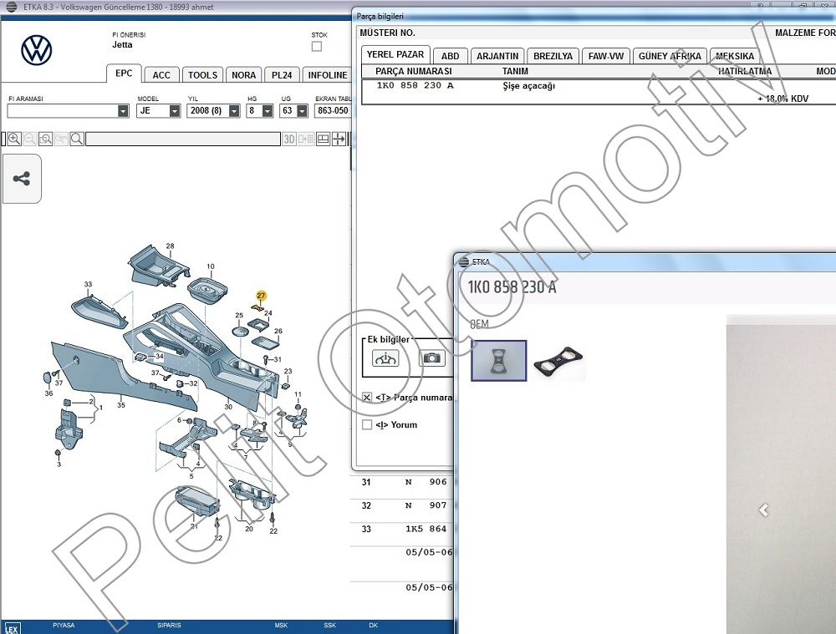Image resolution: width=836 pixels, height=634 pixels.
Task: Select the second black part thumbnail
Action: tap(558, 360)
